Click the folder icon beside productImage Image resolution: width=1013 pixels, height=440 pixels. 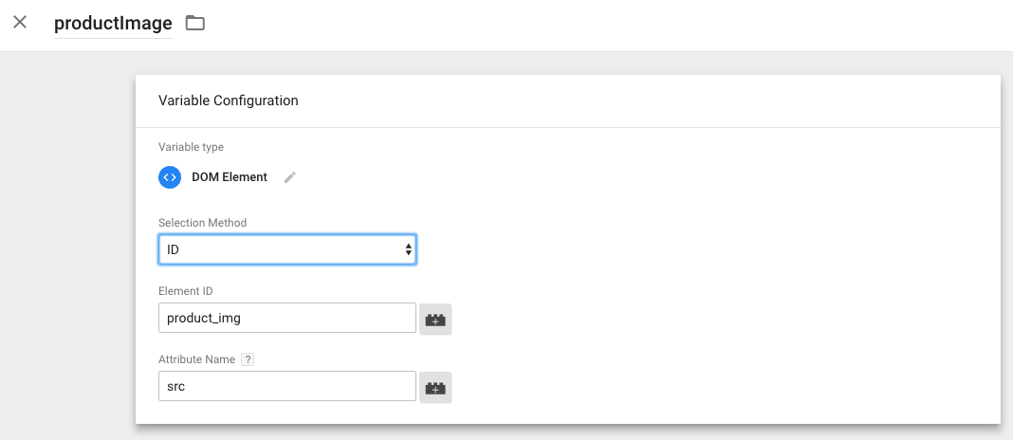[194, 23]
